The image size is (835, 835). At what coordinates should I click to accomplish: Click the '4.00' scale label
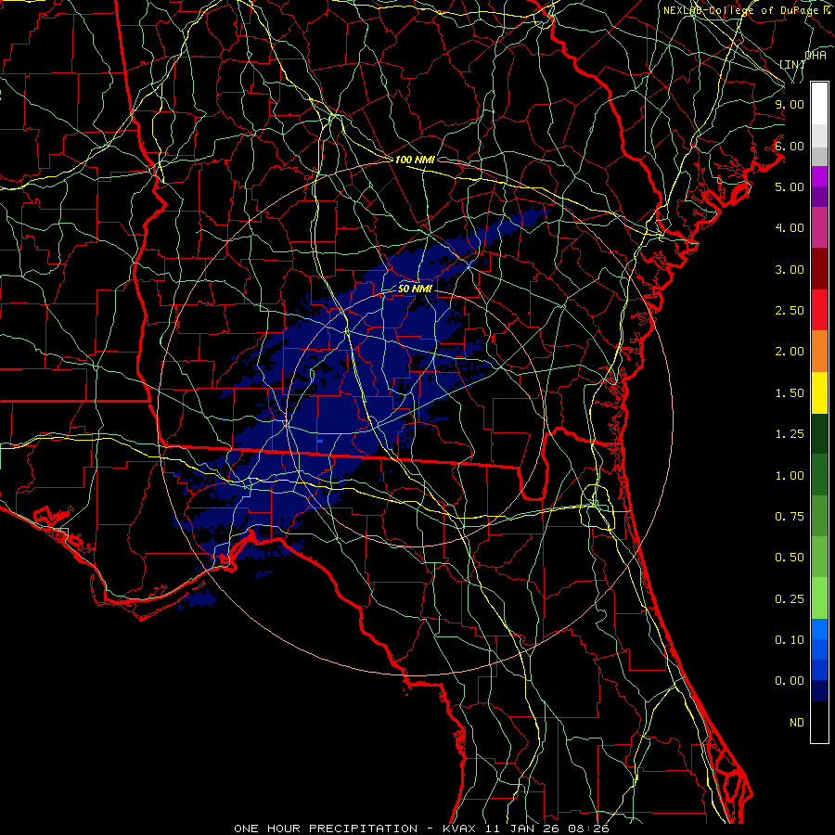tap(790, 228)
